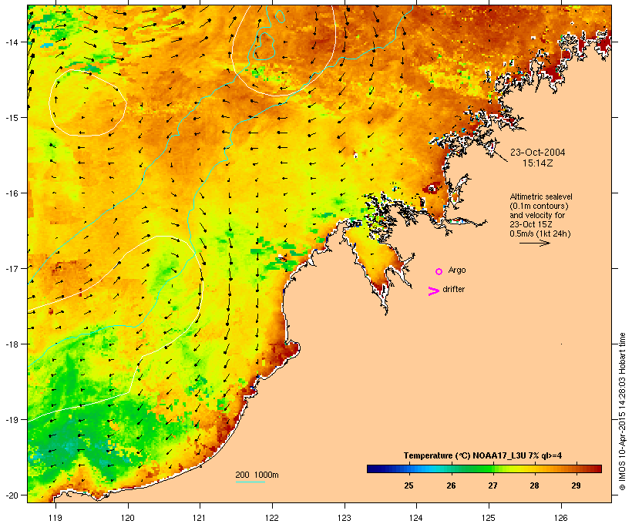
Task: Click the longitude label '124'
Action: [416, 518]
